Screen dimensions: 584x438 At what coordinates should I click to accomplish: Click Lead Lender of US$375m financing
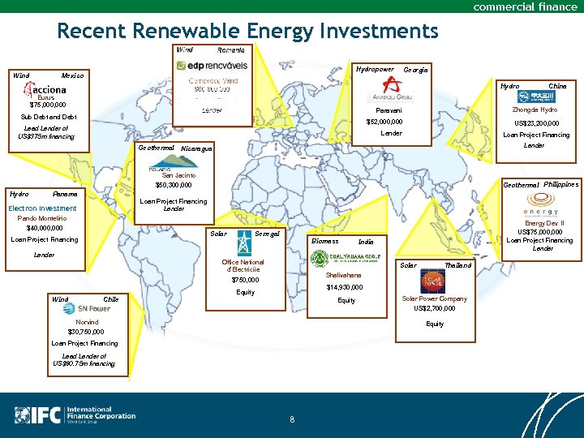click(x=46, y=132)
